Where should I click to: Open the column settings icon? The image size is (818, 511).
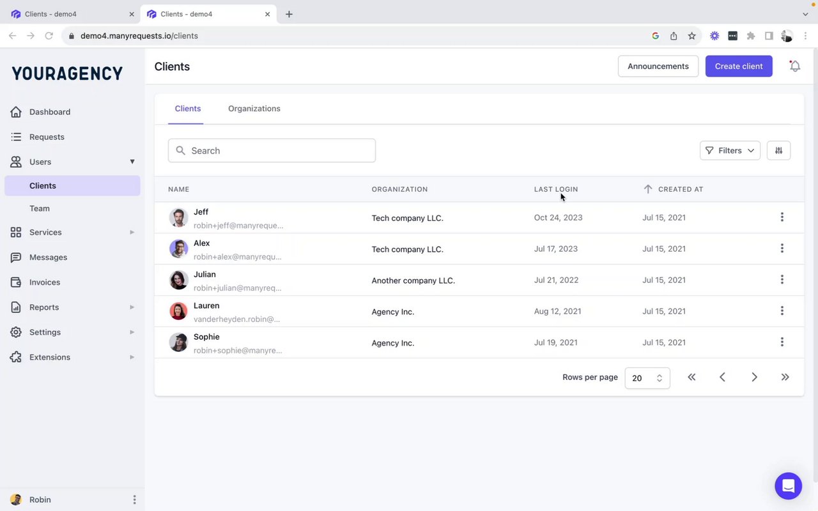(778, 151)
